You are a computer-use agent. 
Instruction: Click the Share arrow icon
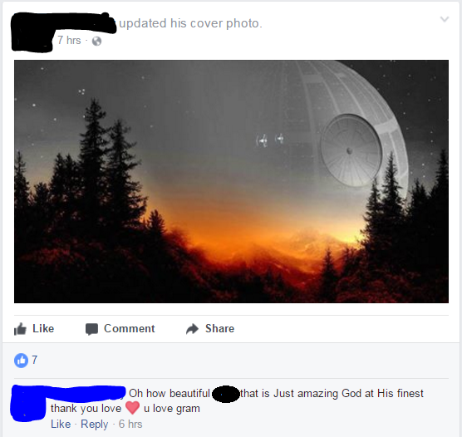click(x=193, y=328)
